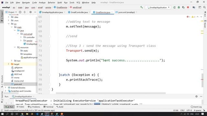Collapse the com.email package
This screenshot has height=116, width=207.
(18, 34)
